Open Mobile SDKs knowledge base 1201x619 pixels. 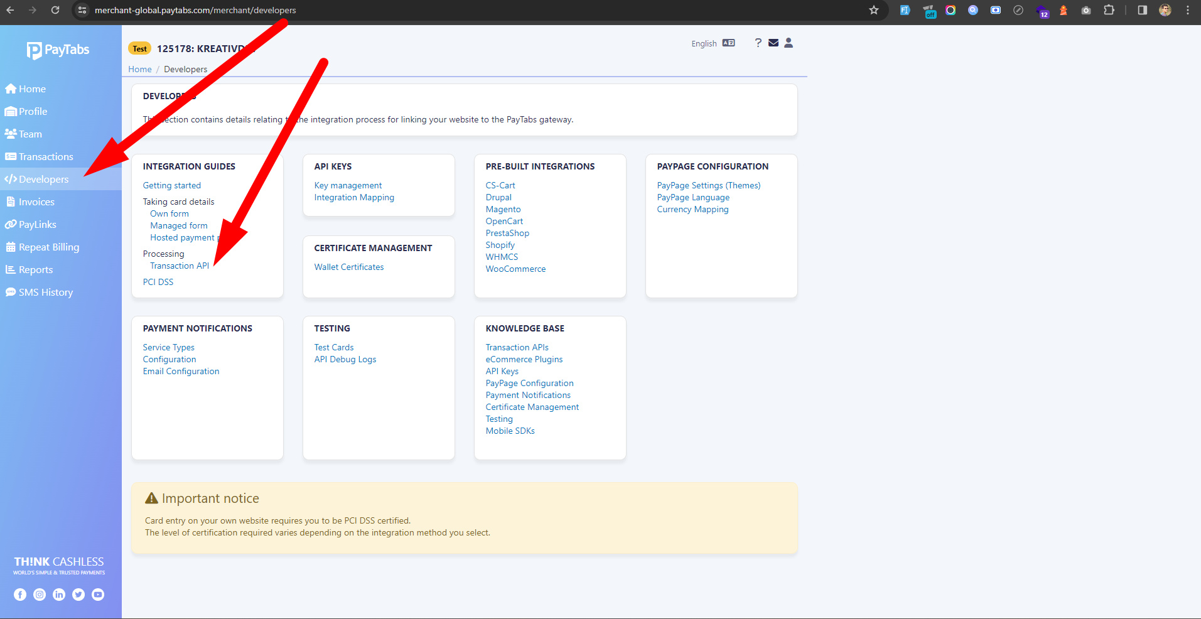(510, 431)
